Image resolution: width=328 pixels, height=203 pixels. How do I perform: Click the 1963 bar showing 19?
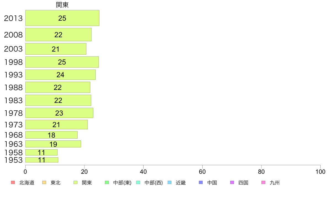[x=53, y=144]
